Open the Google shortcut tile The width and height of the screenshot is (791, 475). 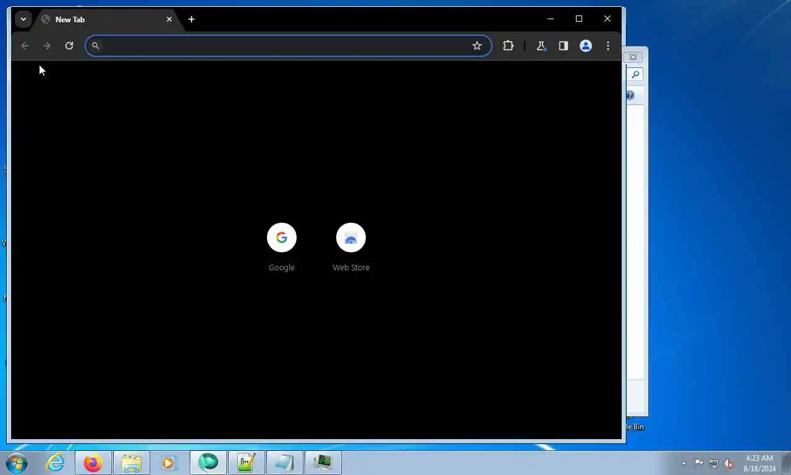point(282,237)
